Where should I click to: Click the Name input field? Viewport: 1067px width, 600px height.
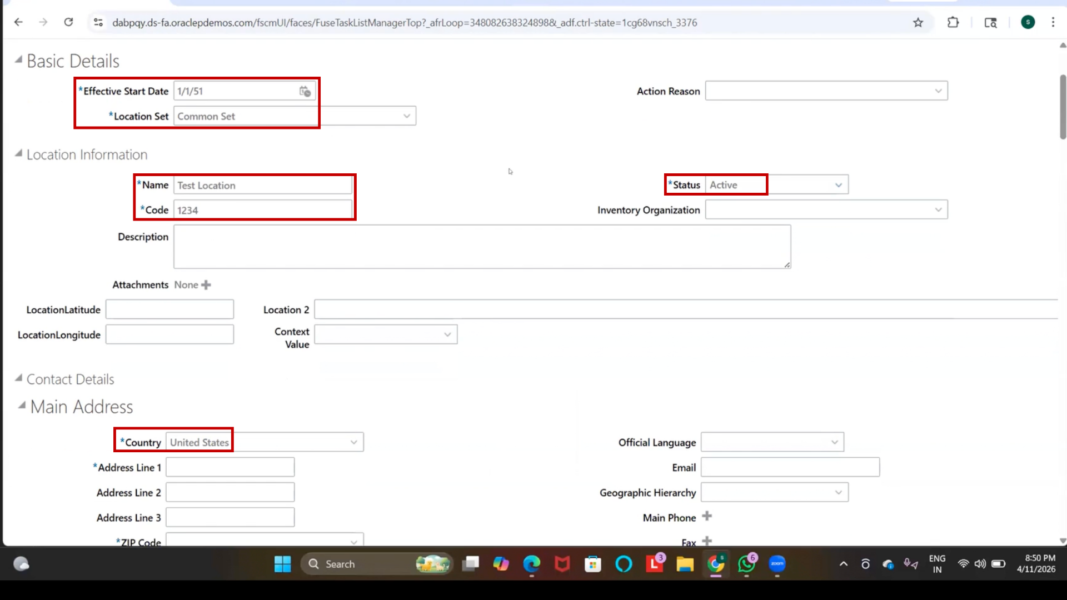point(263,186)
